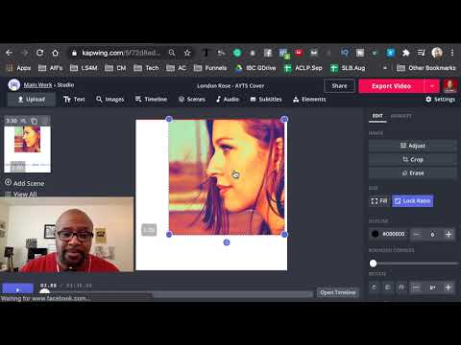Click the flip vertical icon
Viewport: 461px width, 345px height.
tap(401, 287)
